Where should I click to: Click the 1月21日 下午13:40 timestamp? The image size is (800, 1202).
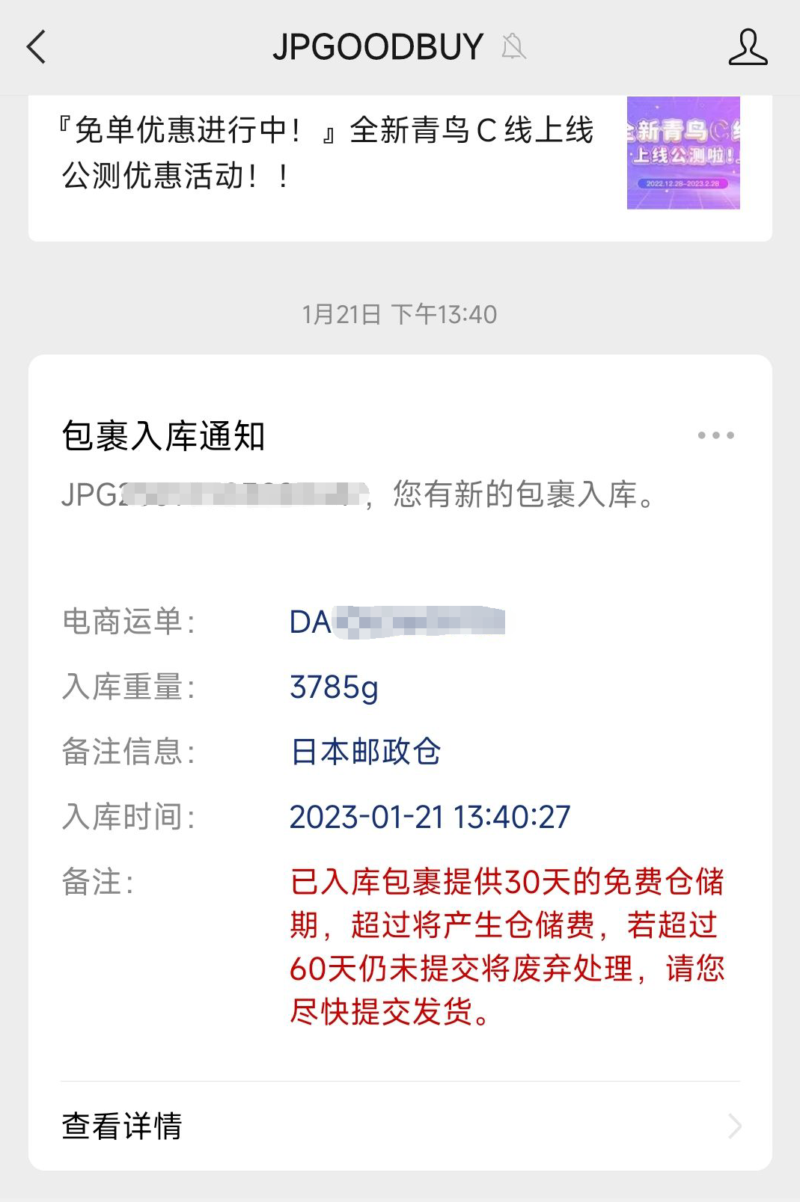tap(400, 314)
